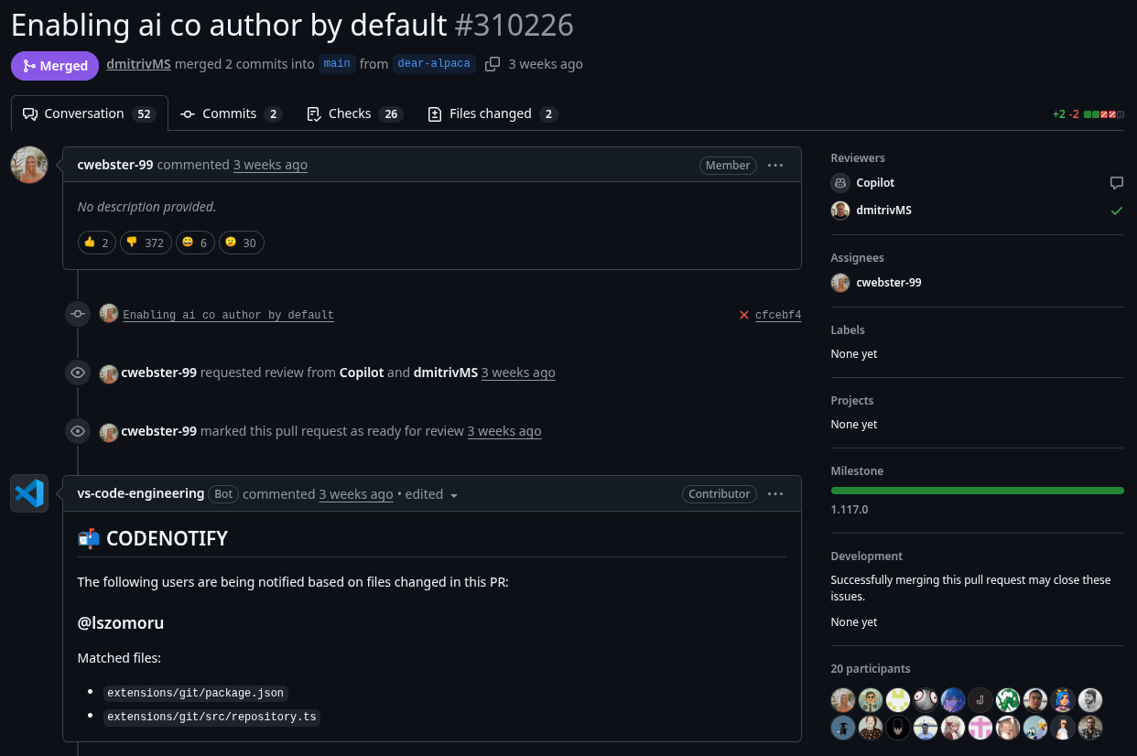This screenshot has width=1137, height=756.
Task: Open the cartoon birds participant avatar
Action: pos(1035,728)
